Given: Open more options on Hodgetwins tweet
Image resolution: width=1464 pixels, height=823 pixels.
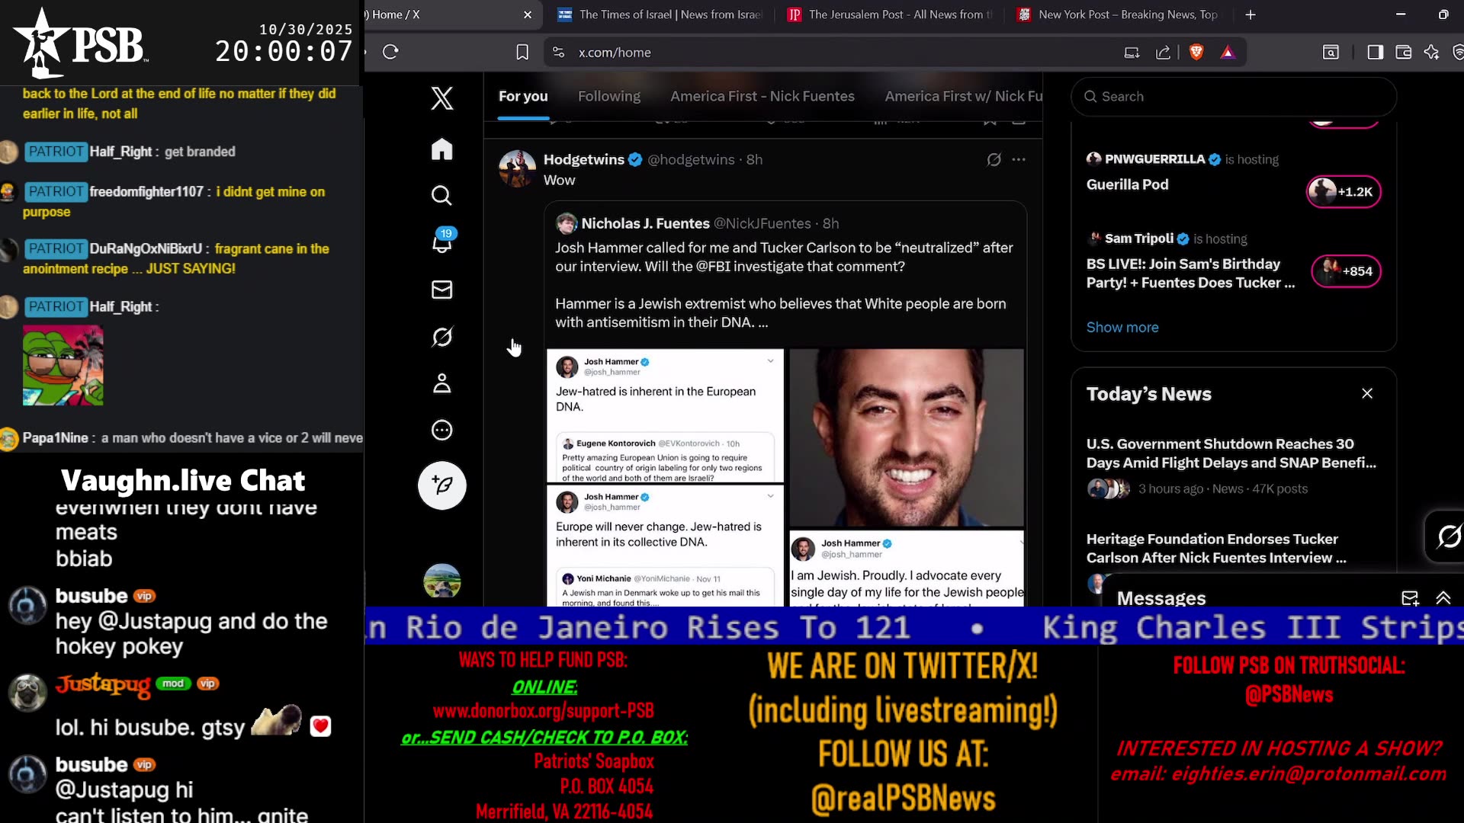Looking at the screenshot, I should click(x=1020, y=159).
